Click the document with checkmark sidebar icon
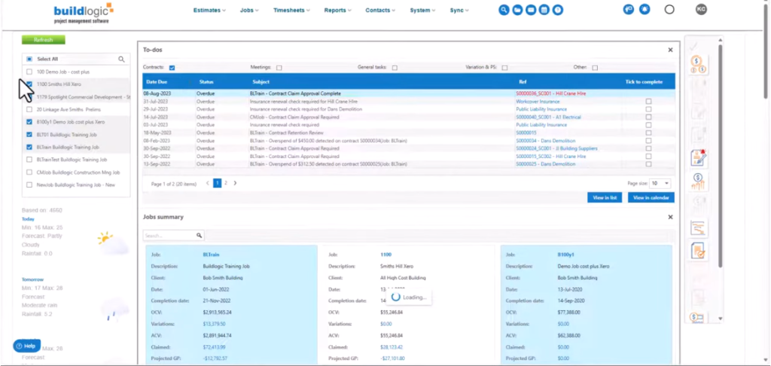This screenshot has height=366, width=771. coord(698,251)
